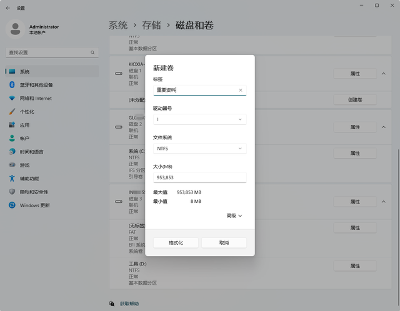
Task: Click the 时间和语言 globe icon
Action: [x=12, y=152]
